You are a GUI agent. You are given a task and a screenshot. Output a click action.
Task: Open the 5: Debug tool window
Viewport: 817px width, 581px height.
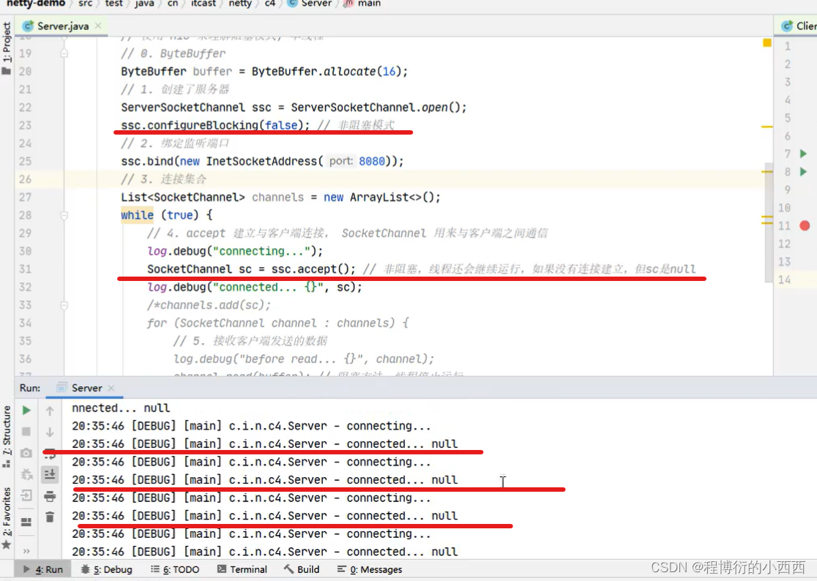(108, 569)
